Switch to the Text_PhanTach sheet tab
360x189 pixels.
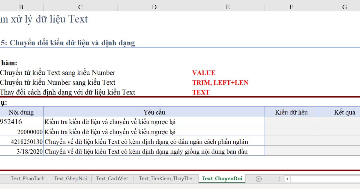(28, 178)
